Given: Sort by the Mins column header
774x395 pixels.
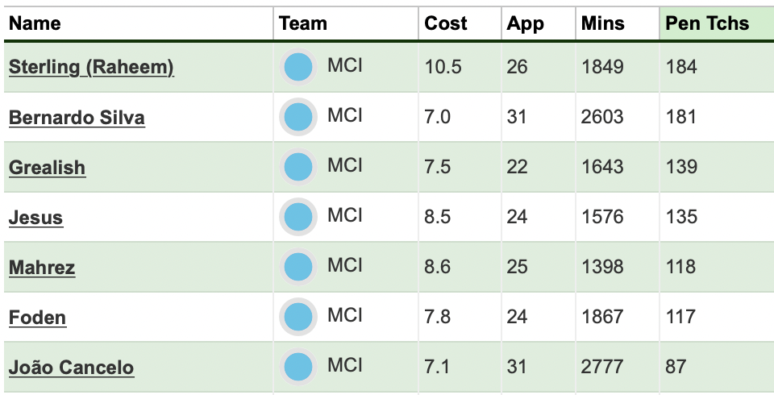Looking at the screenshot, I should point(603,23).
